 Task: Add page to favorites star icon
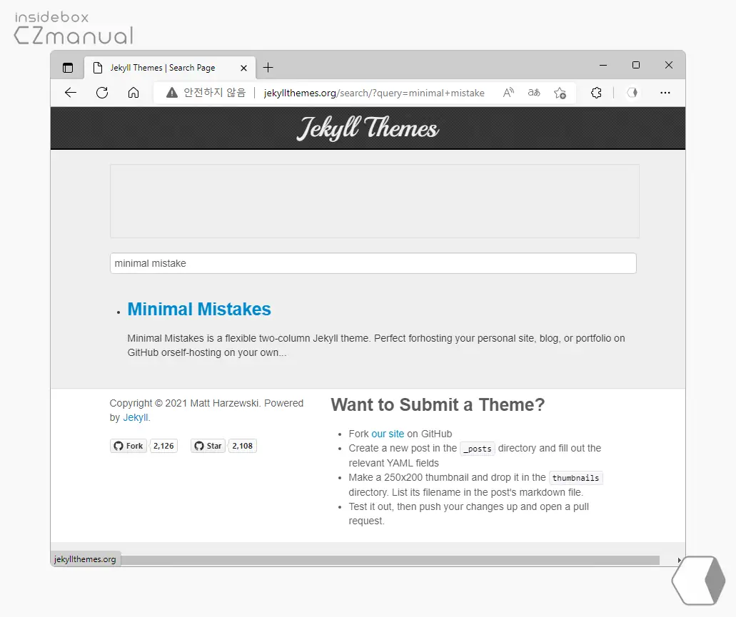click(x=560, y=93)
